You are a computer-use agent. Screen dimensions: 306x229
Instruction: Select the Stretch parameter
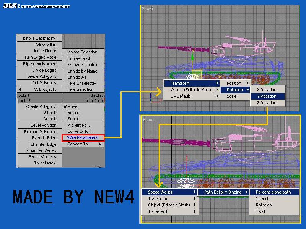coord(263,198)
